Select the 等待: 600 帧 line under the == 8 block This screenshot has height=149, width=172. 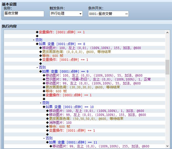pos(85,56)
